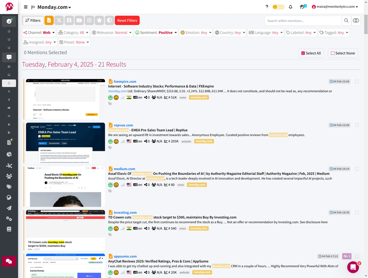This screenshot has width=368, height=278.
Task: Open the Country: Any dropdown
Action: coord(230,33)
